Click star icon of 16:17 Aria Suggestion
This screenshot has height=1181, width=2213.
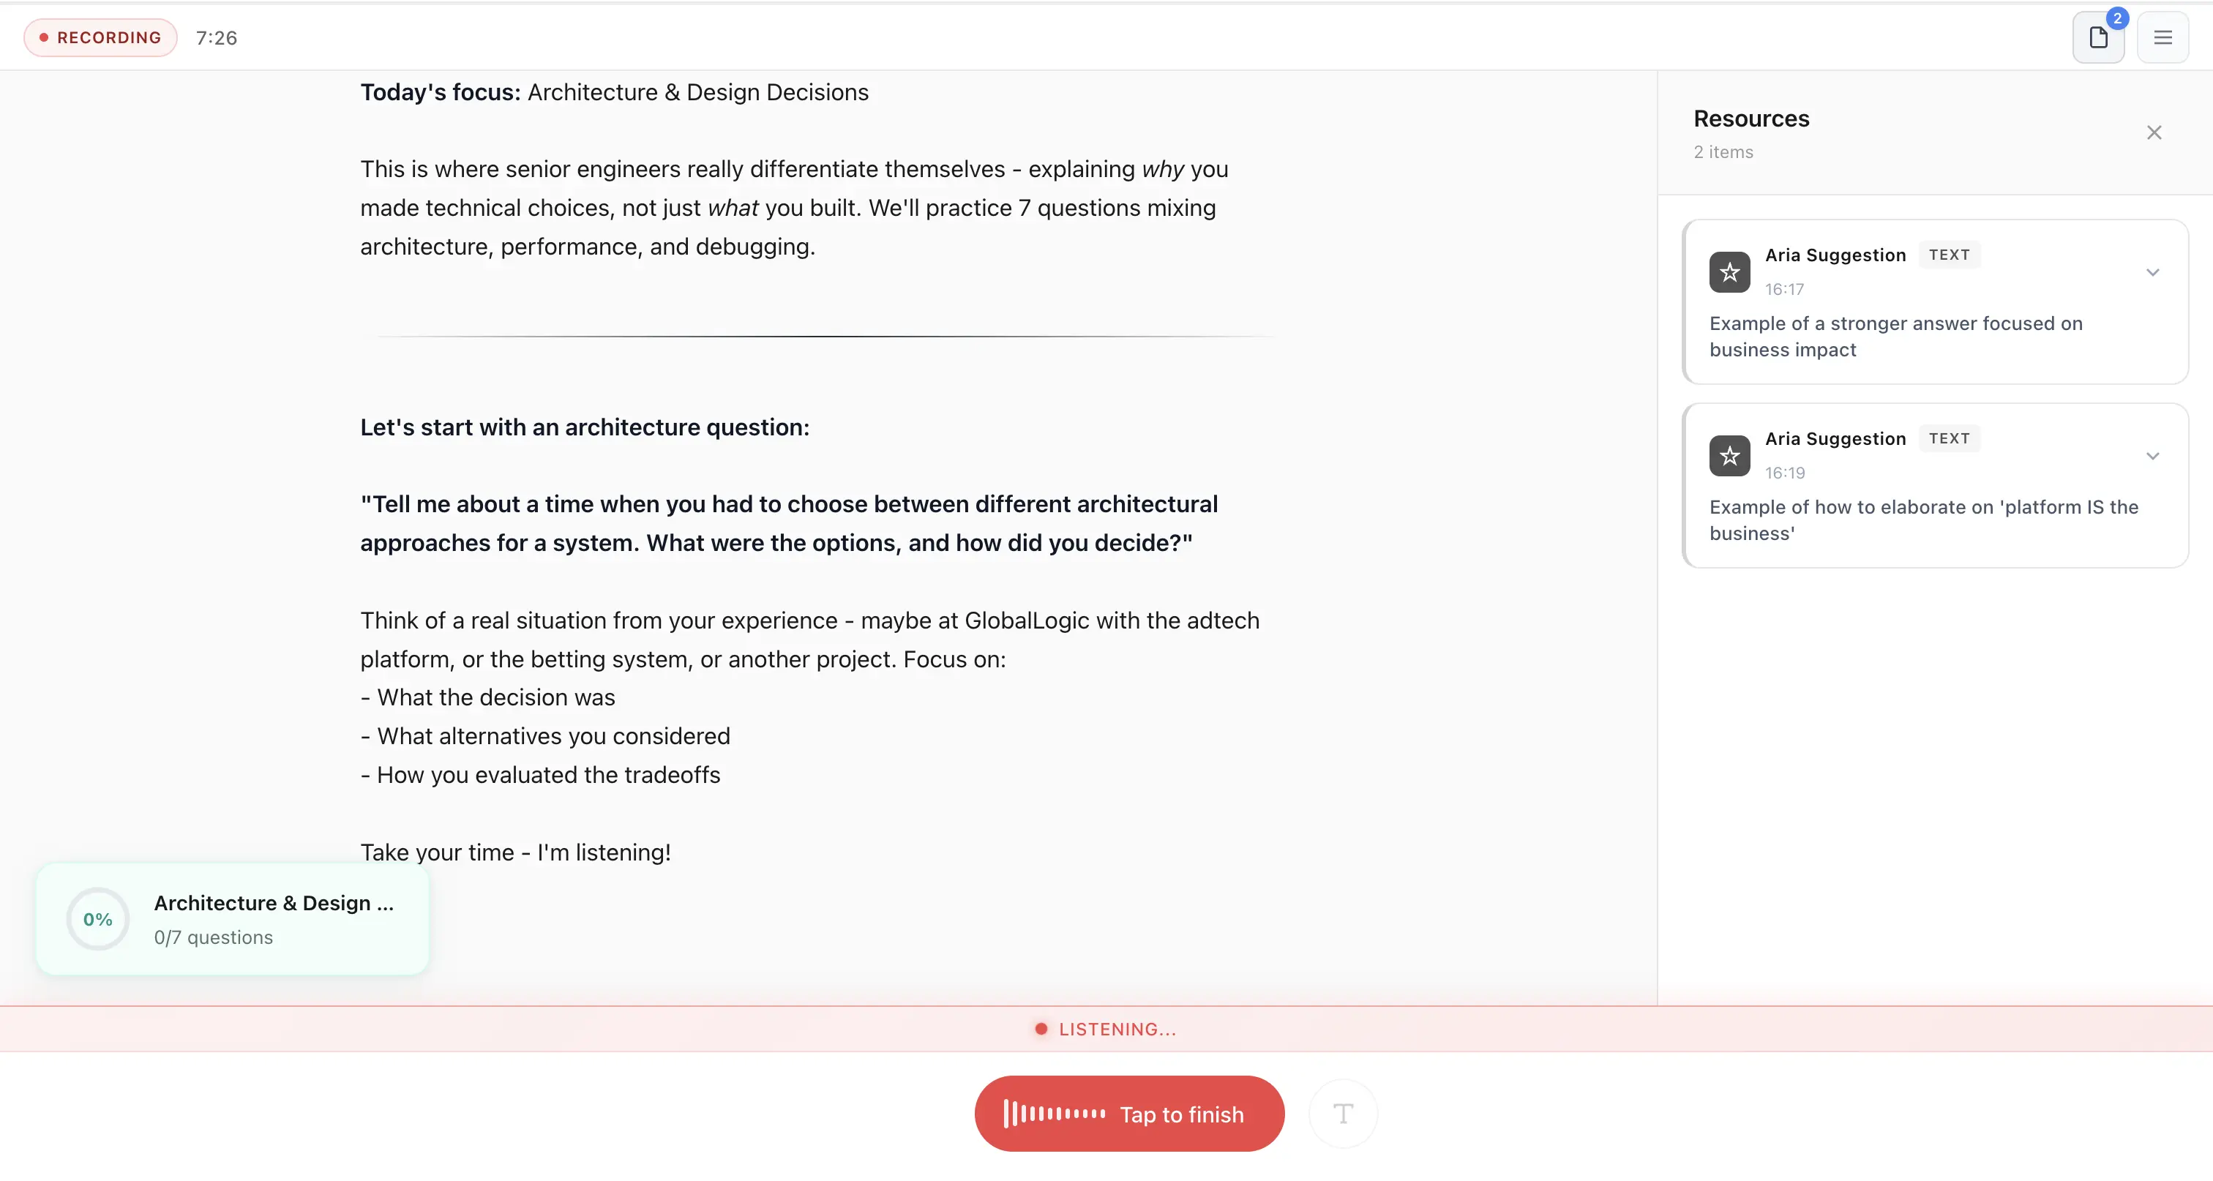(x=1729, y=272)
